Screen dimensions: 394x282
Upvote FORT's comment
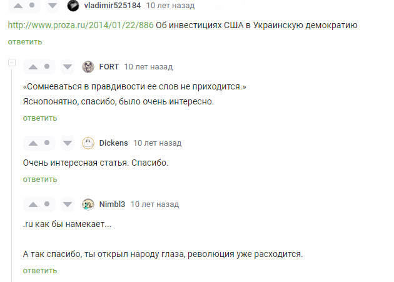point(33,67)
